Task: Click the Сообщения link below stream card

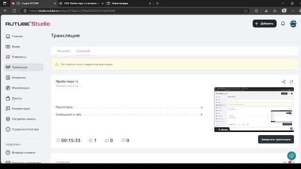Action: (63, 162)
